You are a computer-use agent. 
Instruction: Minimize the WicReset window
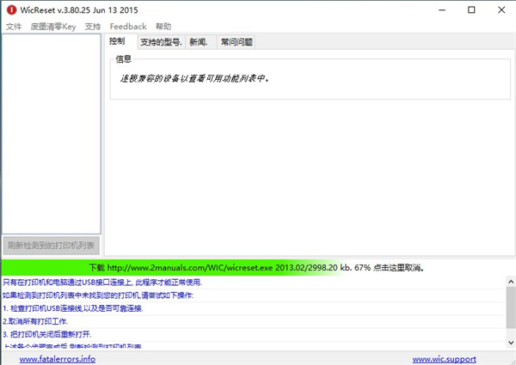click(x=442, y=9)
